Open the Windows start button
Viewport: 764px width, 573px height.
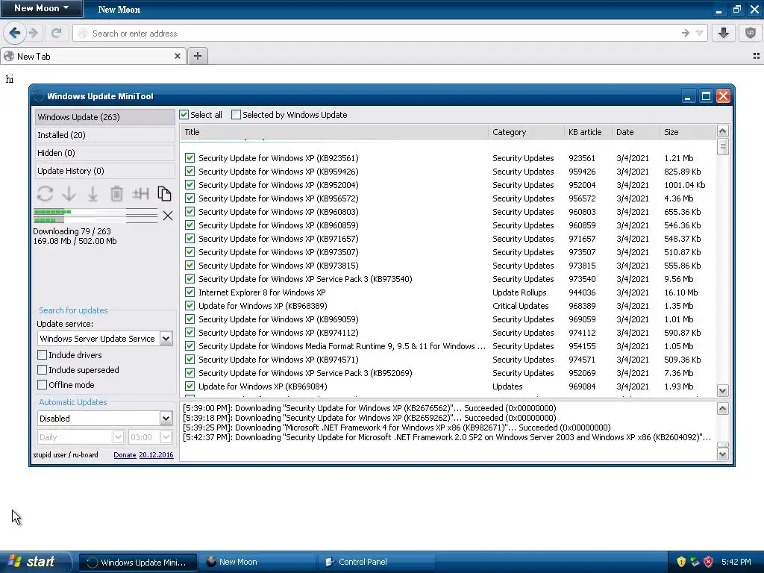[x=35, y=562]
